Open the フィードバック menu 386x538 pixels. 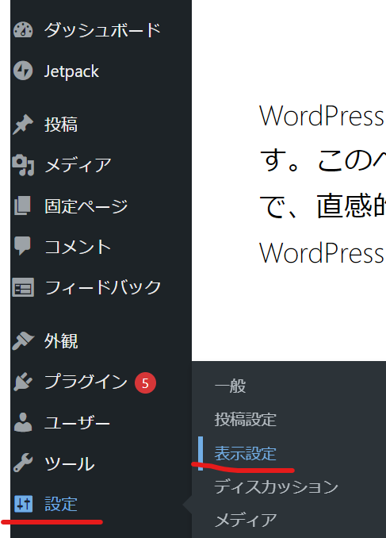(x=103, y=287)
